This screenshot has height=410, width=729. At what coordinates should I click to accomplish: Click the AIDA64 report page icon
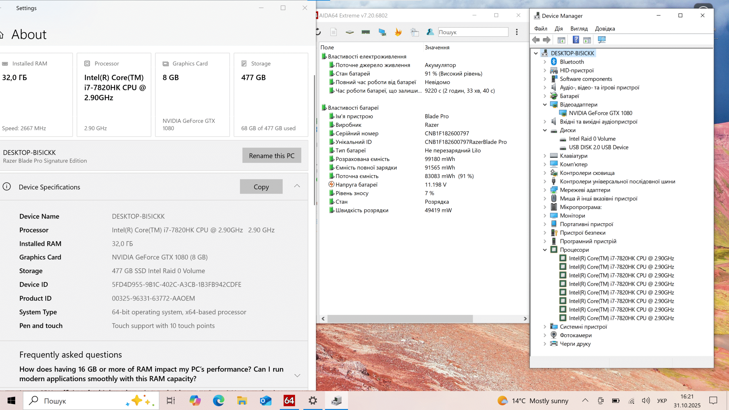(x=333, y=32)
